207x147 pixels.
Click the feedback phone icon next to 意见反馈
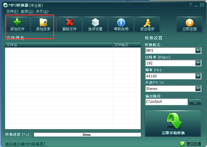182,143
